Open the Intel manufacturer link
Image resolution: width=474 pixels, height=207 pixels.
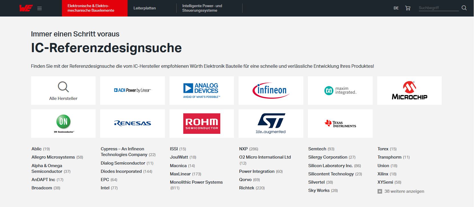[105, 188]
